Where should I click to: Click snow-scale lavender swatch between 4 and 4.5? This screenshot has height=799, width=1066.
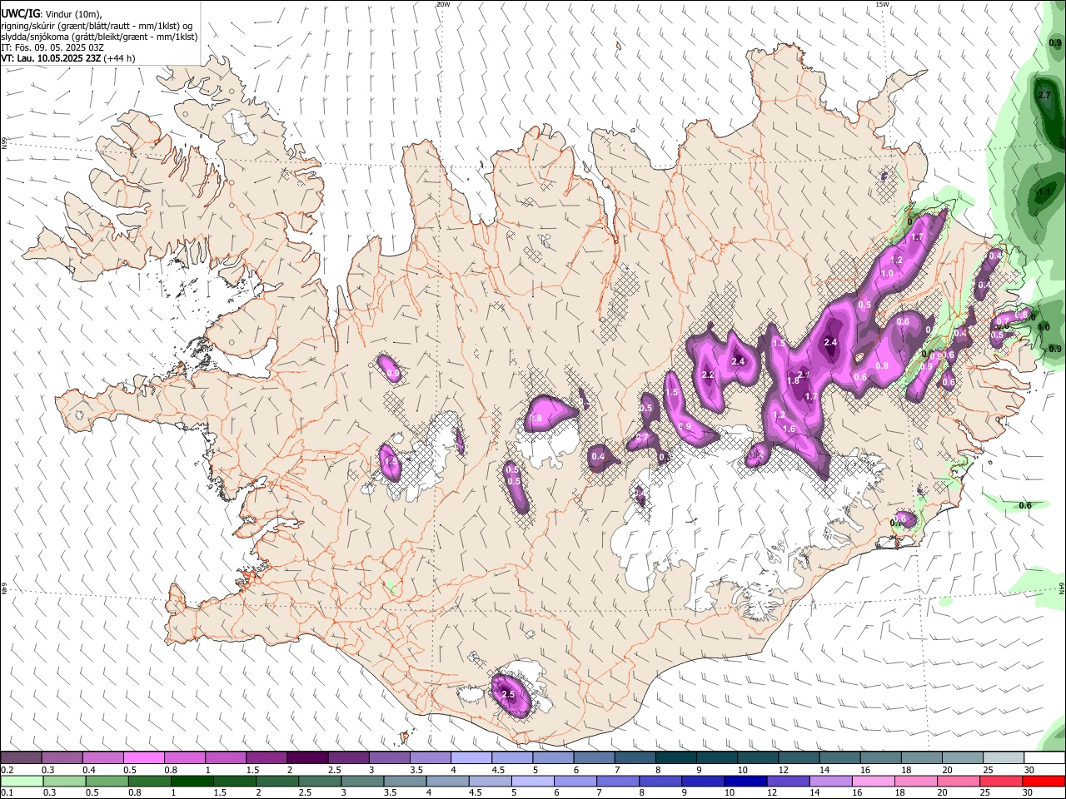[471, 757]
